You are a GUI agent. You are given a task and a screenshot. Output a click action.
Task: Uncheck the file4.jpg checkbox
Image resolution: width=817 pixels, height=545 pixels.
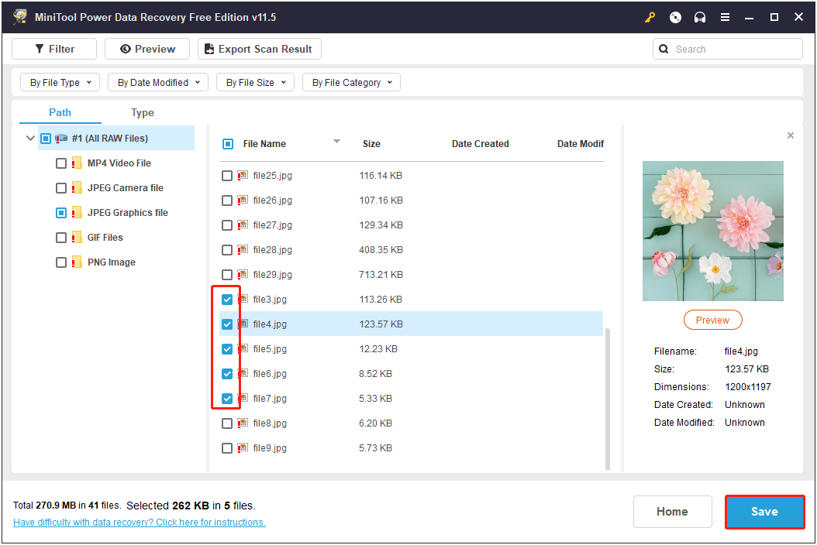coord(226,324)
